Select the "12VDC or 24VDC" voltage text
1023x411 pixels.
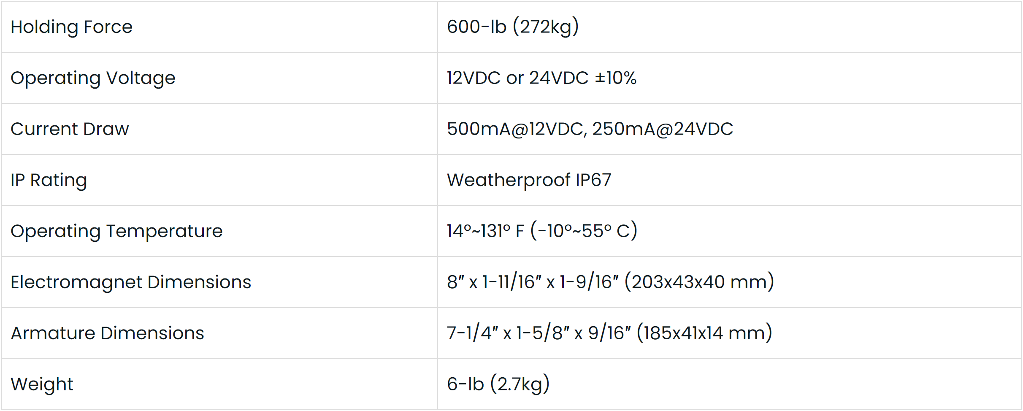(x=517, y=78)
